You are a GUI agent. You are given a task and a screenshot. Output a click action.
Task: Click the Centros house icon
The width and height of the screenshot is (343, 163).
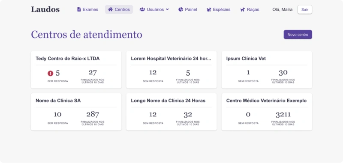tap(111, 9)
